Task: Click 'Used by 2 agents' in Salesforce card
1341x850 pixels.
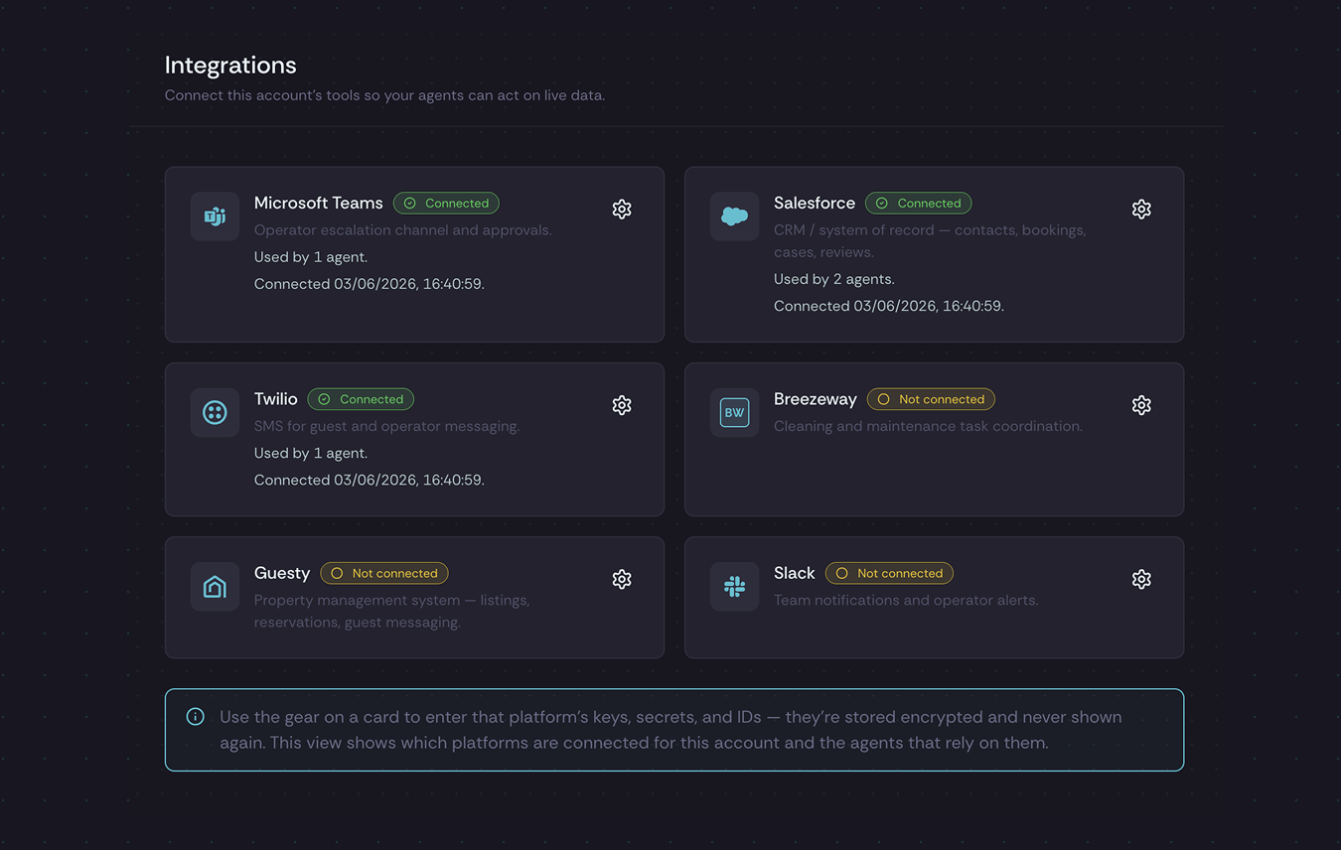Action: [x=834, y=279]
